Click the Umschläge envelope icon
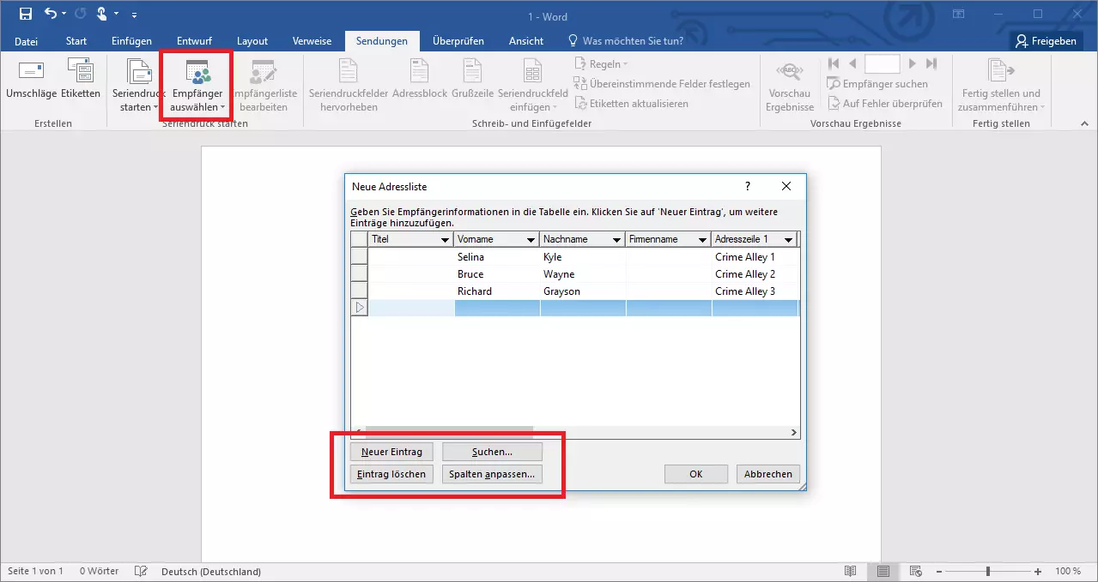The width and height of the screenshot is (1098, 582). pos(31,72)
